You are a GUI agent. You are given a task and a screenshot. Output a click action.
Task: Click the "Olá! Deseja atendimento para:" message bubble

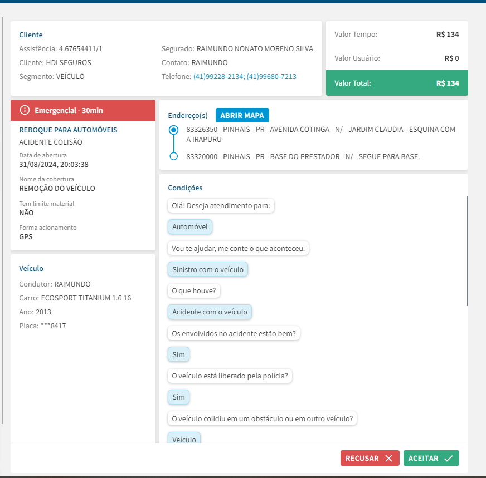coord(221,205)
